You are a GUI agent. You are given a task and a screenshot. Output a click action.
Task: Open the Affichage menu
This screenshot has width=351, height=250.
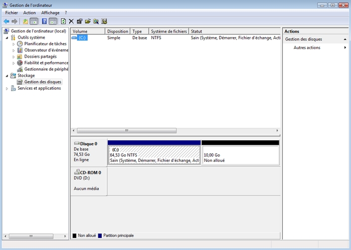pyautogui.click(x=50, y=13)
